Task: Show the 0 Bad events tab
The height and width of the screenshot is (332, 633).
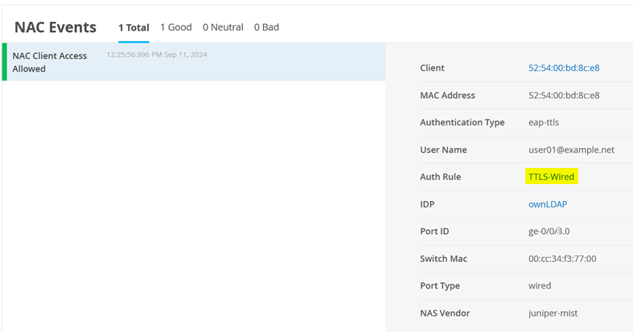Action: 266,27
